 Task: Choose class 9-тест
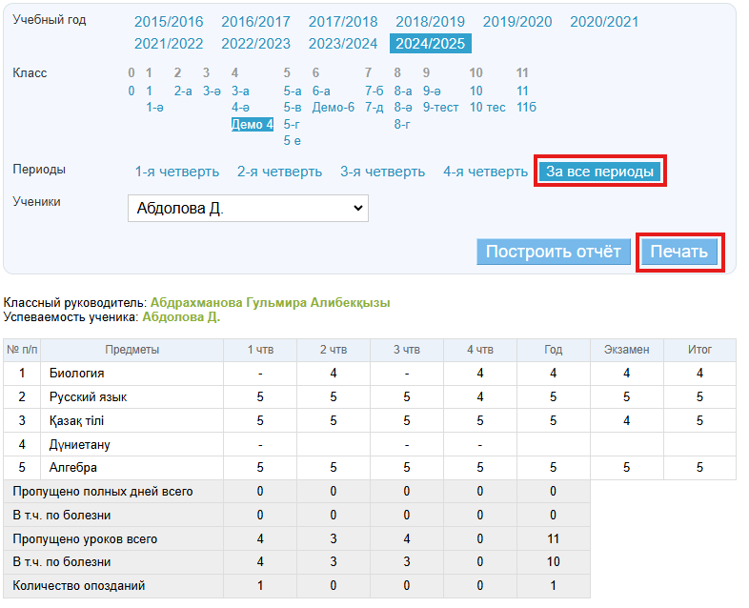pos(440,107)
